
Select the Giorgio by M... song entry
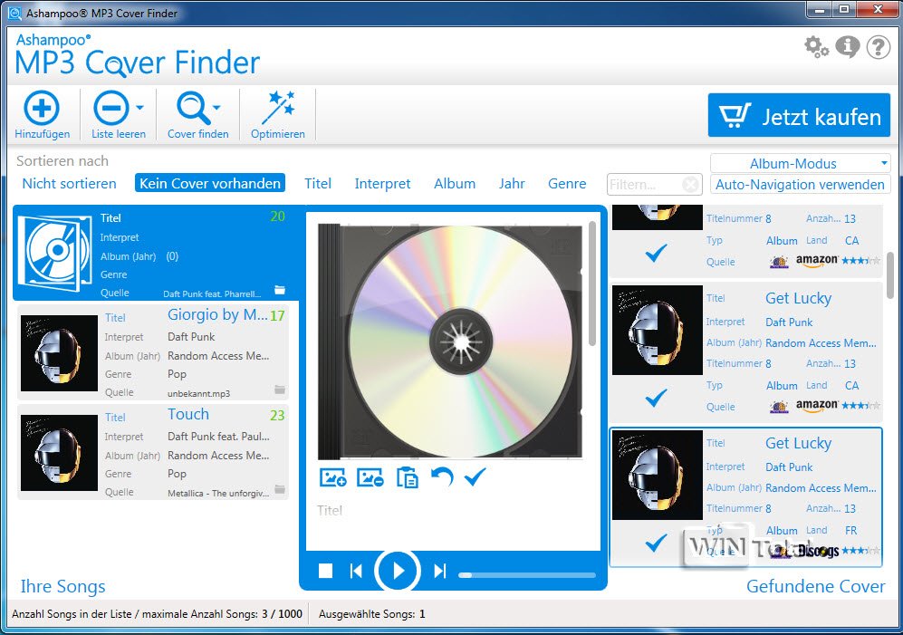(x=152, y=352)
